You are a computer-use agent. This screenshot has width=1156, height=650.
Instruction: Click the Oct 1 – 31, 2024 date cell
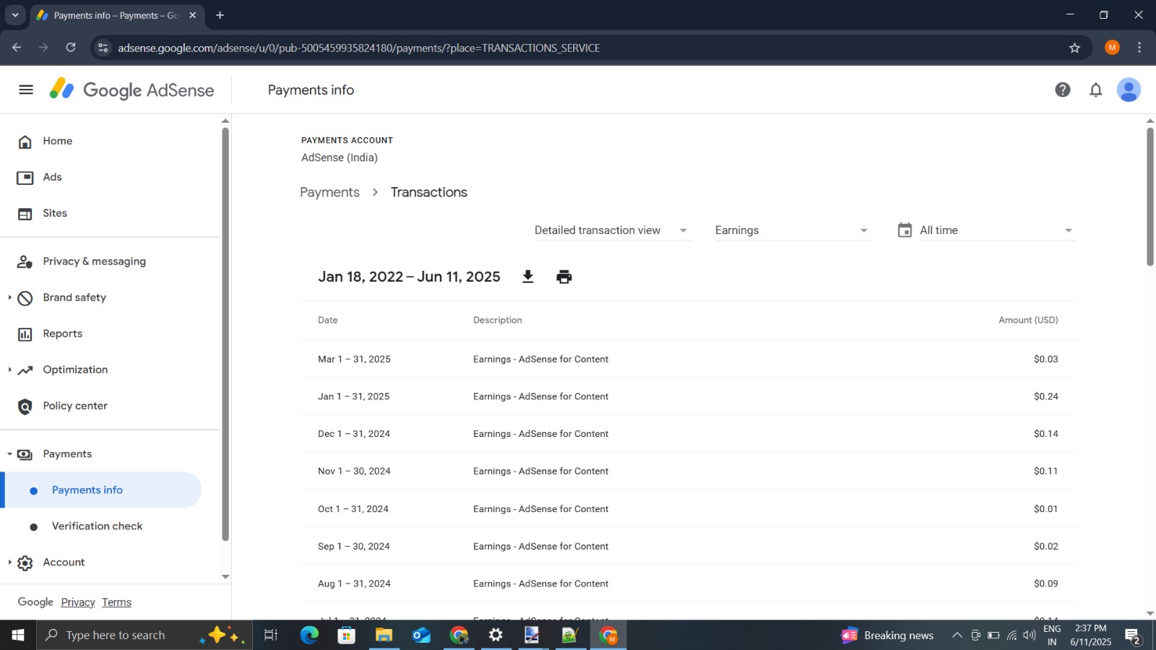353,509
